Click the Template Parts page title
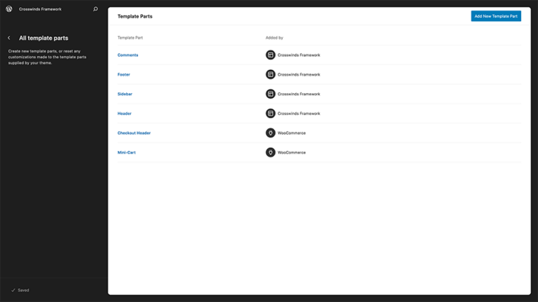The image size is (538, 302). [134, 17]
